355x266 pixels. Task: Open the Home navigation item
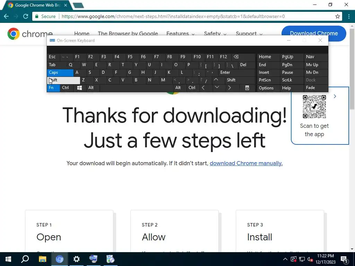82,34
